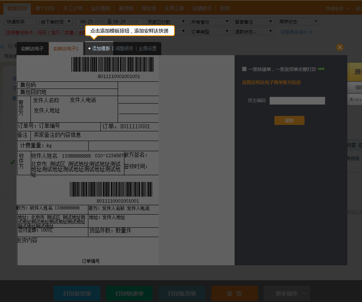The width and height of the screenshot is (362, 302).
Task: Select the "货品件数: 数量件" field
Action: click(111, 230)
